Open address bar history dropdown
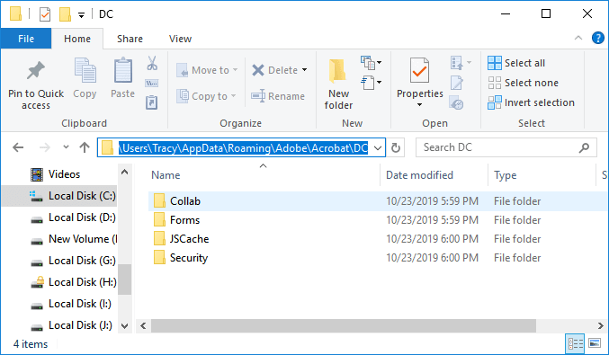This screenshot has height=355, width=609. 378,147
